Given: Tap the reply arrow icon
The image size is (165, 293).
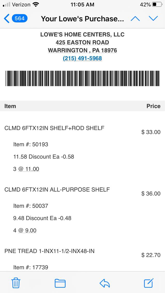Looking at the screenshot, I should [105, 283].
